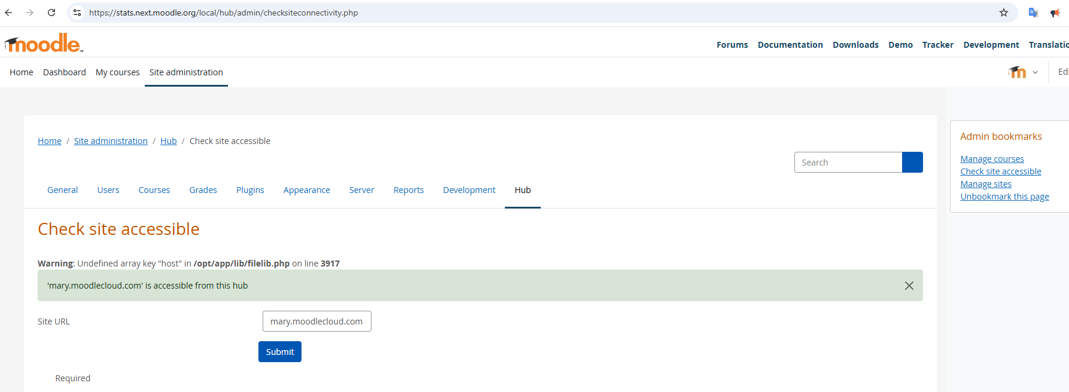The height and width of the screenshot is (392, 1069).
Task: Select the Hub tab
Action: click(x=523, y=190)
